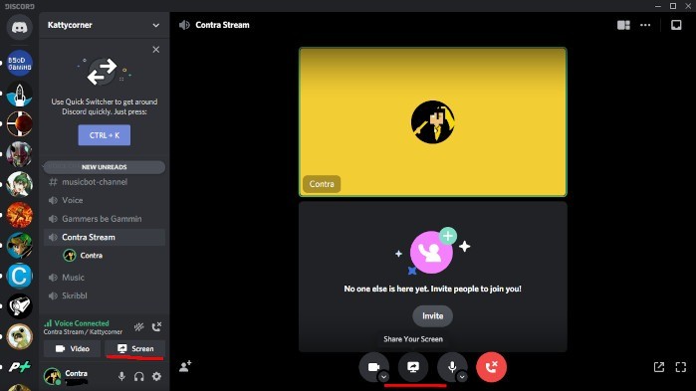Open Discord home direct messages
The height and width of the screenshot is (391, 696).
pyautogui.click(x=19, y=27)
